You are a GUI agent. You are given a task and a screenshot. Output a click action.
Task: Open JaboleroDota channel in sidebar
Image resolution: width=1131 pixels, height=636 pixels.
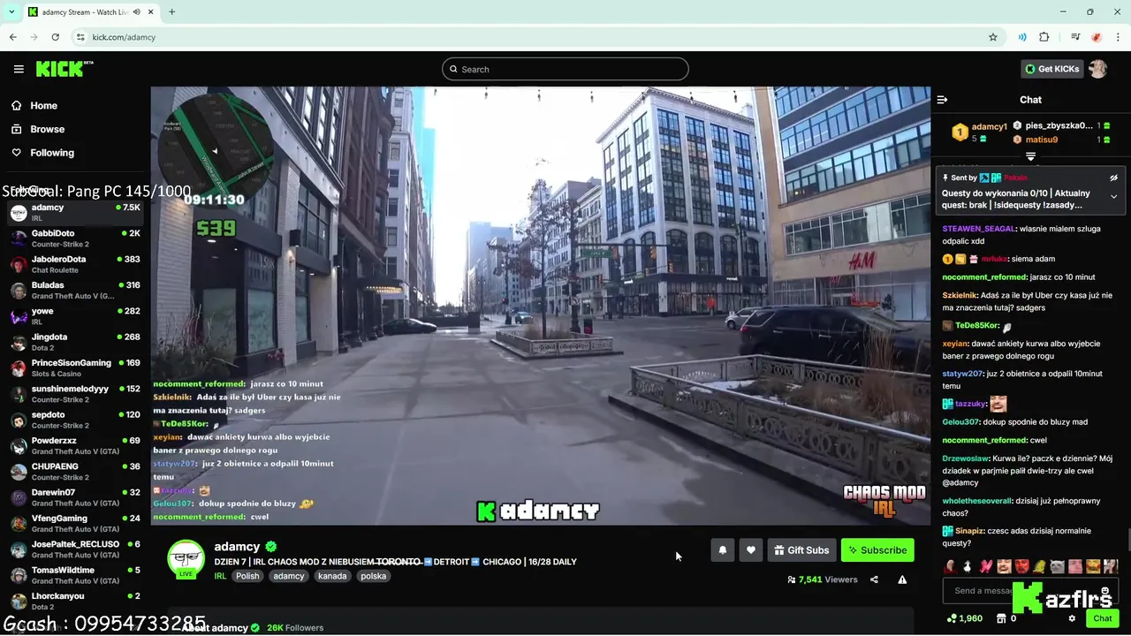[x=75, y=264]
